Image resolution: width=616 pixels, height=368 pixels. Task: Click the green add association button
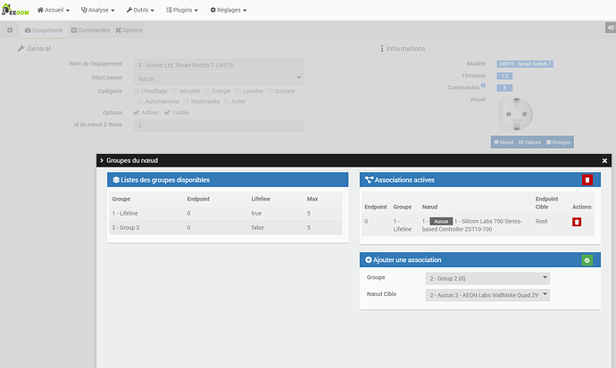tap(587, 259)
